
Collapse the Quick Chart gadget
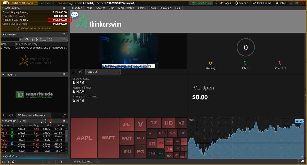tap(3, 156)
